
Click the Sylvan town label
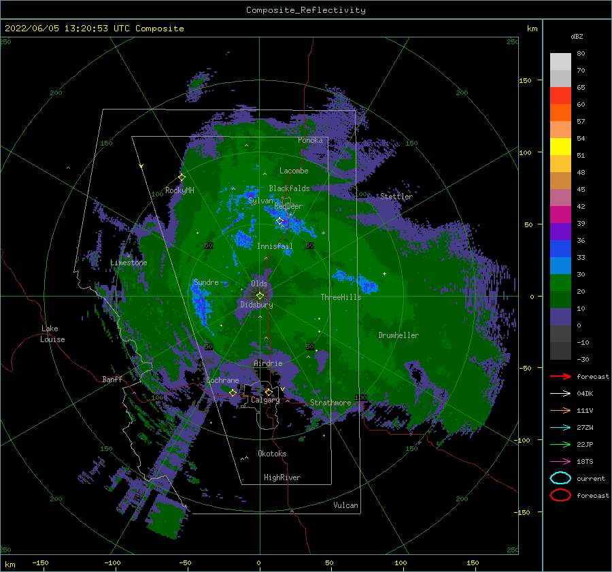[x=260, y=201]
